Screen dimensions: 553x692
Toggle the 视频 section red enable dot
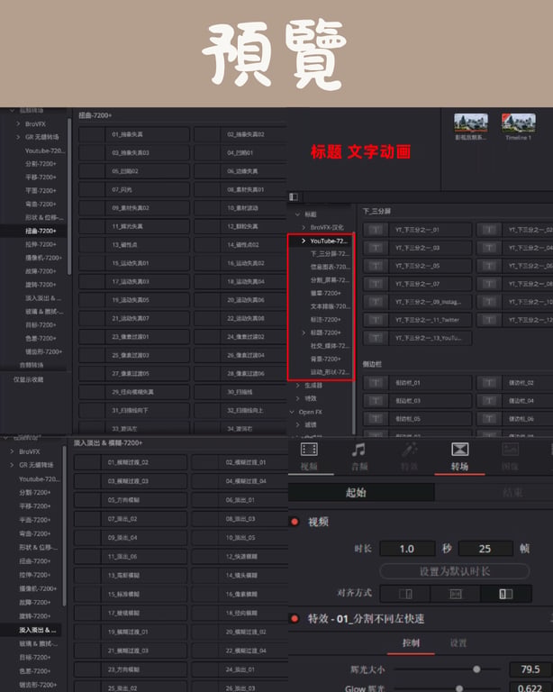tap(295, 522)
